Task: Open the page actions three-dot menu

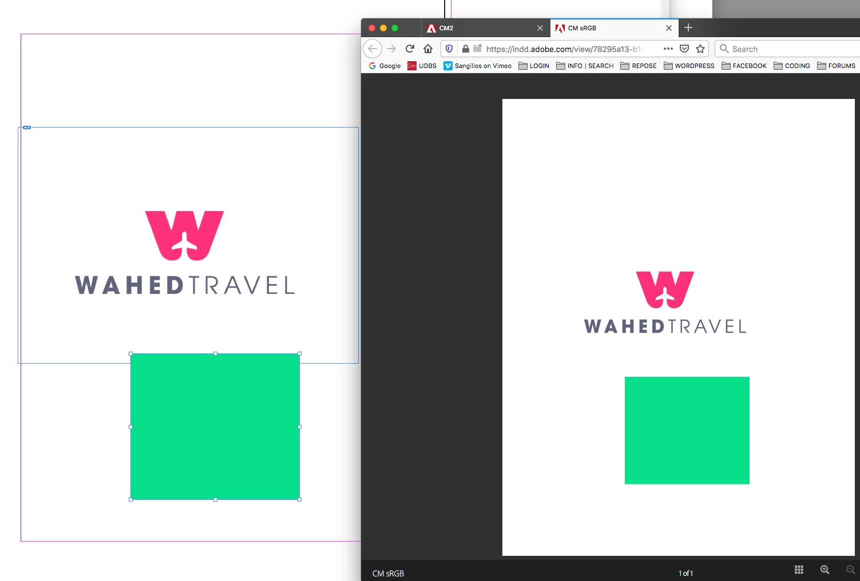Action: click(668, 49)
